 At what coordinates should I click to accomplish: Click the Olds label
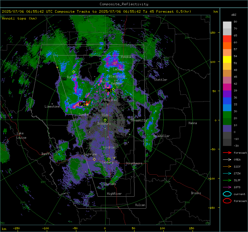point(105,115)
